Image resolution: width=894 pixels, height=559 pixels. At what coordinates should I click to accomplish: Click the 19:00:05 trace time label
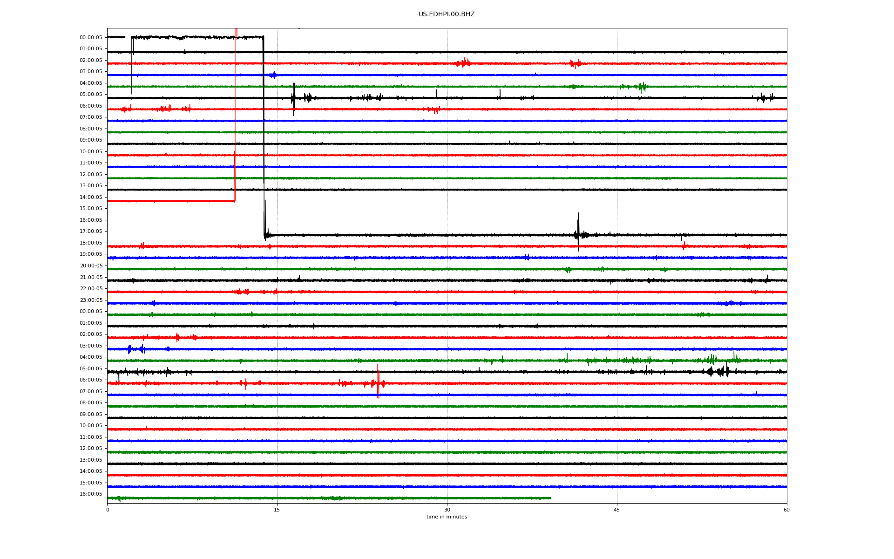pos(91,254)
